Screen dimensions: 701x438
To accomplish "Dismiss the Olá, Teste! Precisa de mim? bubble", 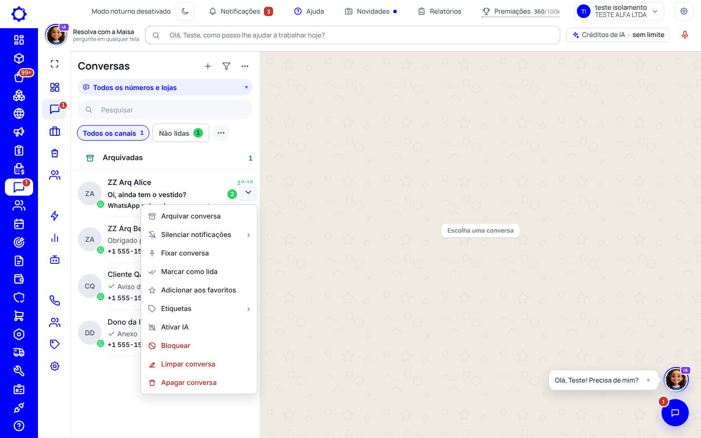I will pyautogui.click(x=648, y=380).
